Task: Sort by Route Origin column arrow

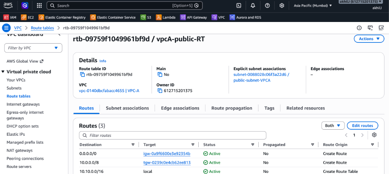Action: point(372,144)
